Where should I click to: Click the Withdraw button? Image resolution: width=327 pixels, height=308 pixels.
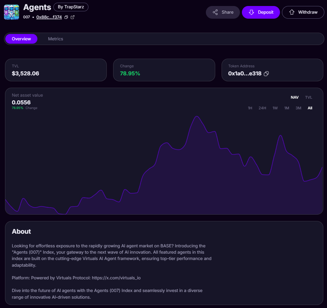[x=303, y=12]
